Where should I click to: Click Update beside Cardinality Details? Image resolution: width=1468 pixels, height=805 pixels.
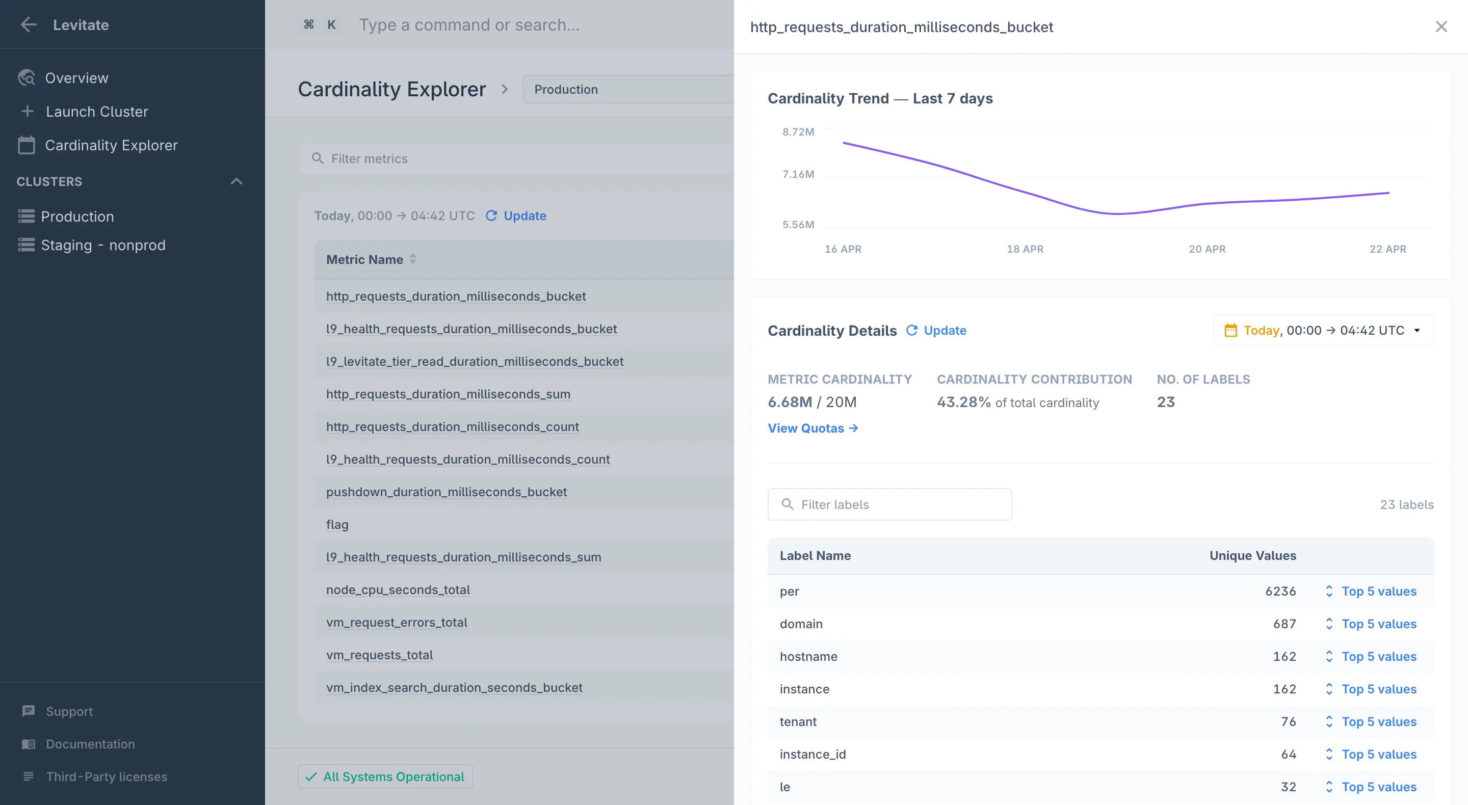[945, 330]
